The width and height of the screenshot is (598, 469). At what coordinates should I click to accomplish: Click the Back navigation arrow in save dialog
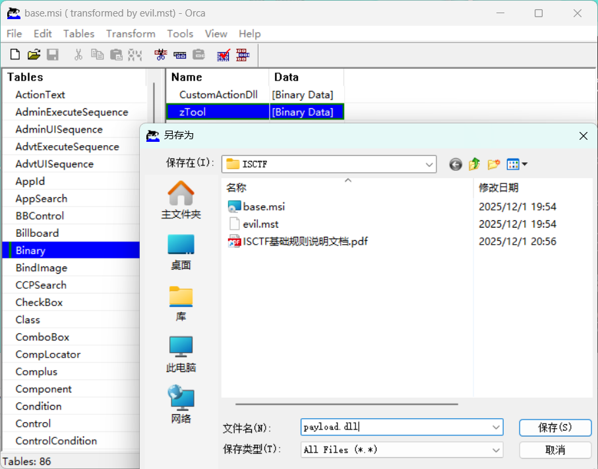coord(455,164)
